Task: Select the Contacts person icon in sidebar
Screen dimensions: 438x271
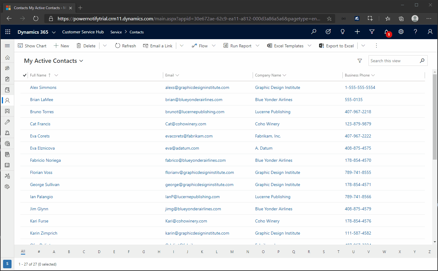Action: click(7, 100)
